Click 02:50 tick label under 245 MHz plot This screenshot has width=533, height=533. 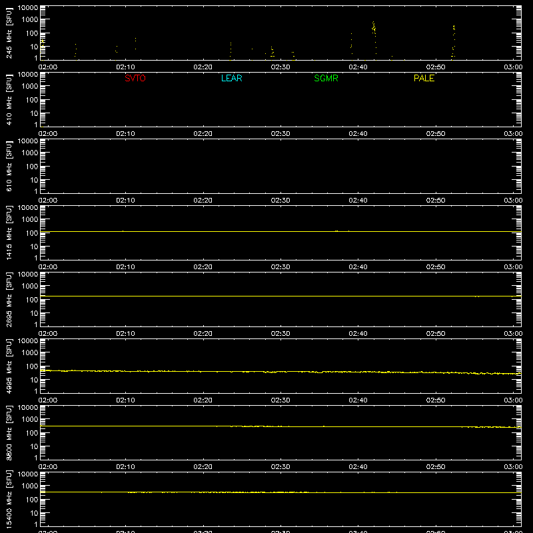(x=436, y=67)
